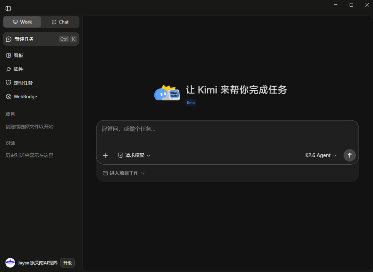
Task: Minimize the Kimi window
Action: click(336, 5)
